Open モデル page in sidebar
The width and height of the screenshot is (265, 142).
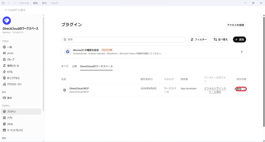coord(21,72)
